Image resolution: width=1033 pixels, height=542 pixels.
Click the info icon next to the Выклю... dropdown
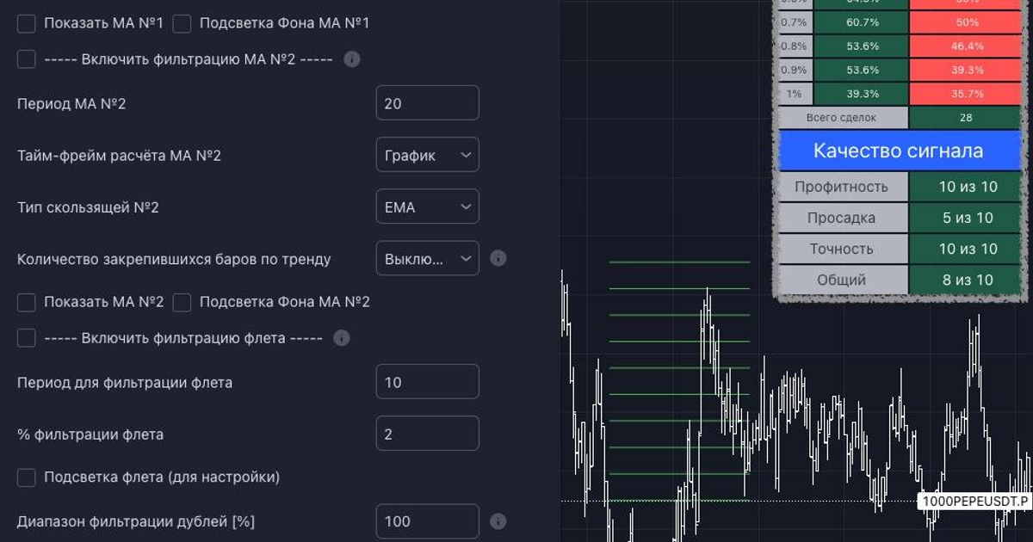(498, 258)
